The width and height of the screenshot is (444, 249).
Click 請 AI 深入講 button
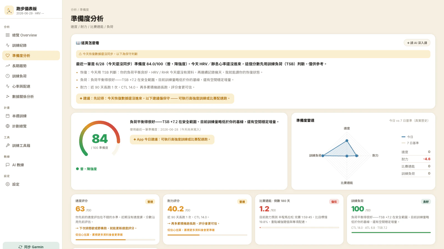(x=417, y=43)
